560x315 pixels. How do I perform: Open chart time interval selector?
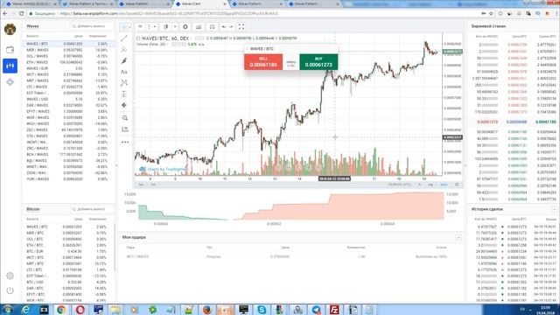click(x=140, y=27)
